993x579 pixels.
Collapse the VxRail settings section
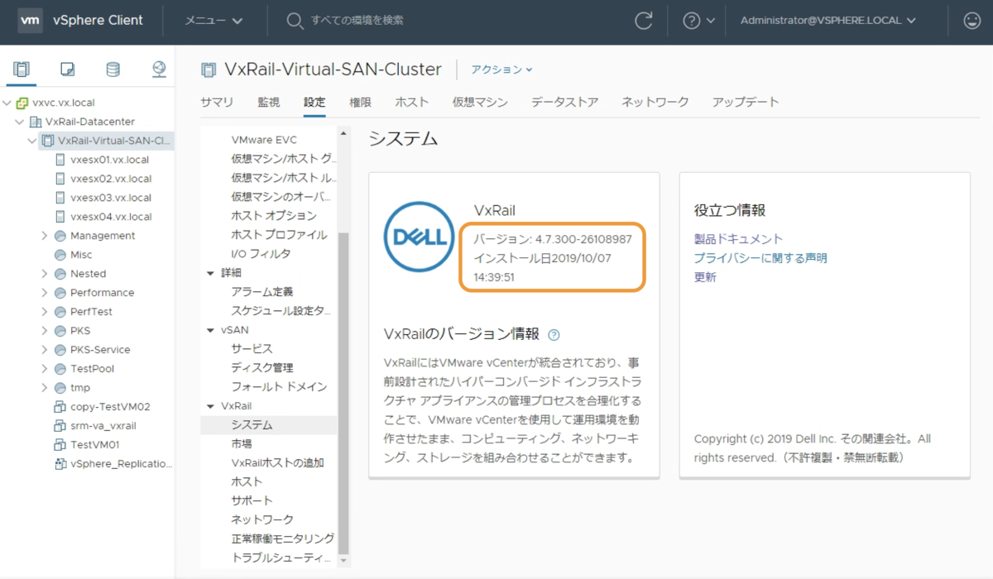(210, 406)
